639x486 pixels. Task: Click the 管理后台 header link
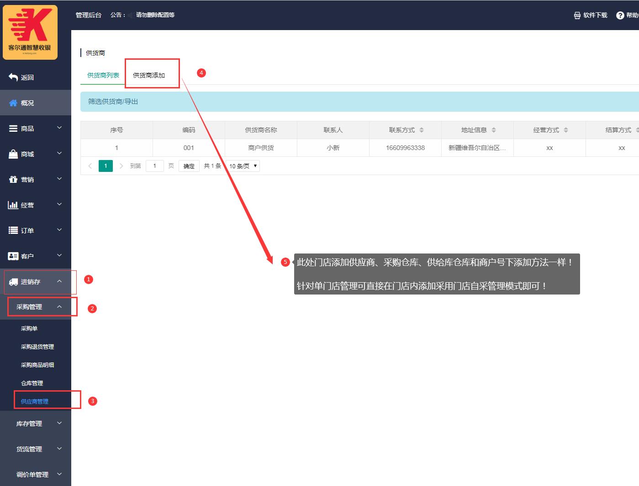coord(89,15)
